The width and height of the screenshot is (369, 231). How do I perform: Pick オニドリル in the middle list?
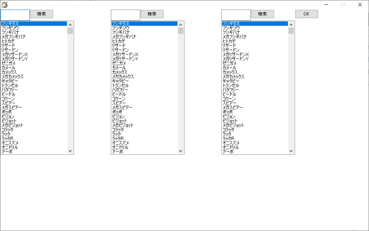coord(144,148)
